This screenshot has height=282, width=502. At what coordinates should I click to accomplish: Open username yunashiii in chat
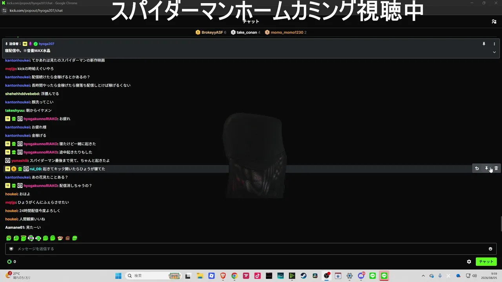(20, 161)
